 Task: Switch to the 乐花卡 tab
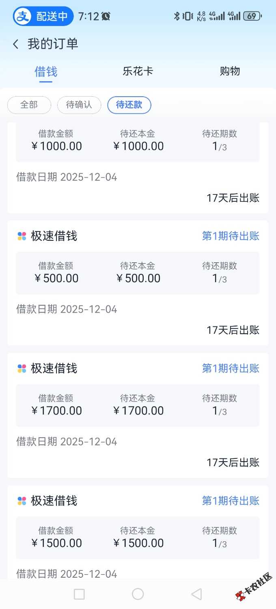pos(138,71)
